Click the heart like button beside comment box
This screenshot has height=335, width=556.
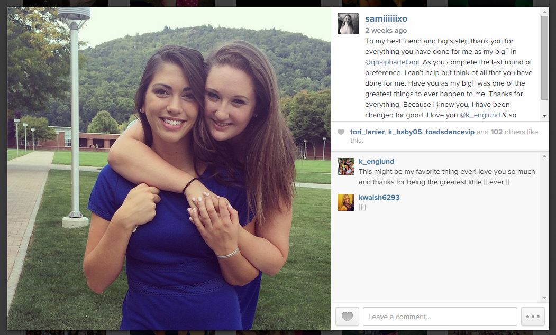[347, 316]
